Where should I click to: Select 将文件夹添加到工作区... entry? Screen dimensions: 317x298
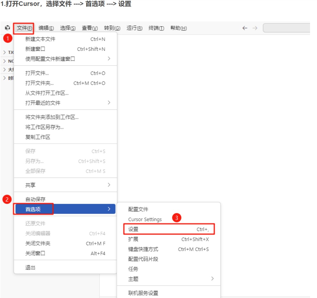coord(65,117)
